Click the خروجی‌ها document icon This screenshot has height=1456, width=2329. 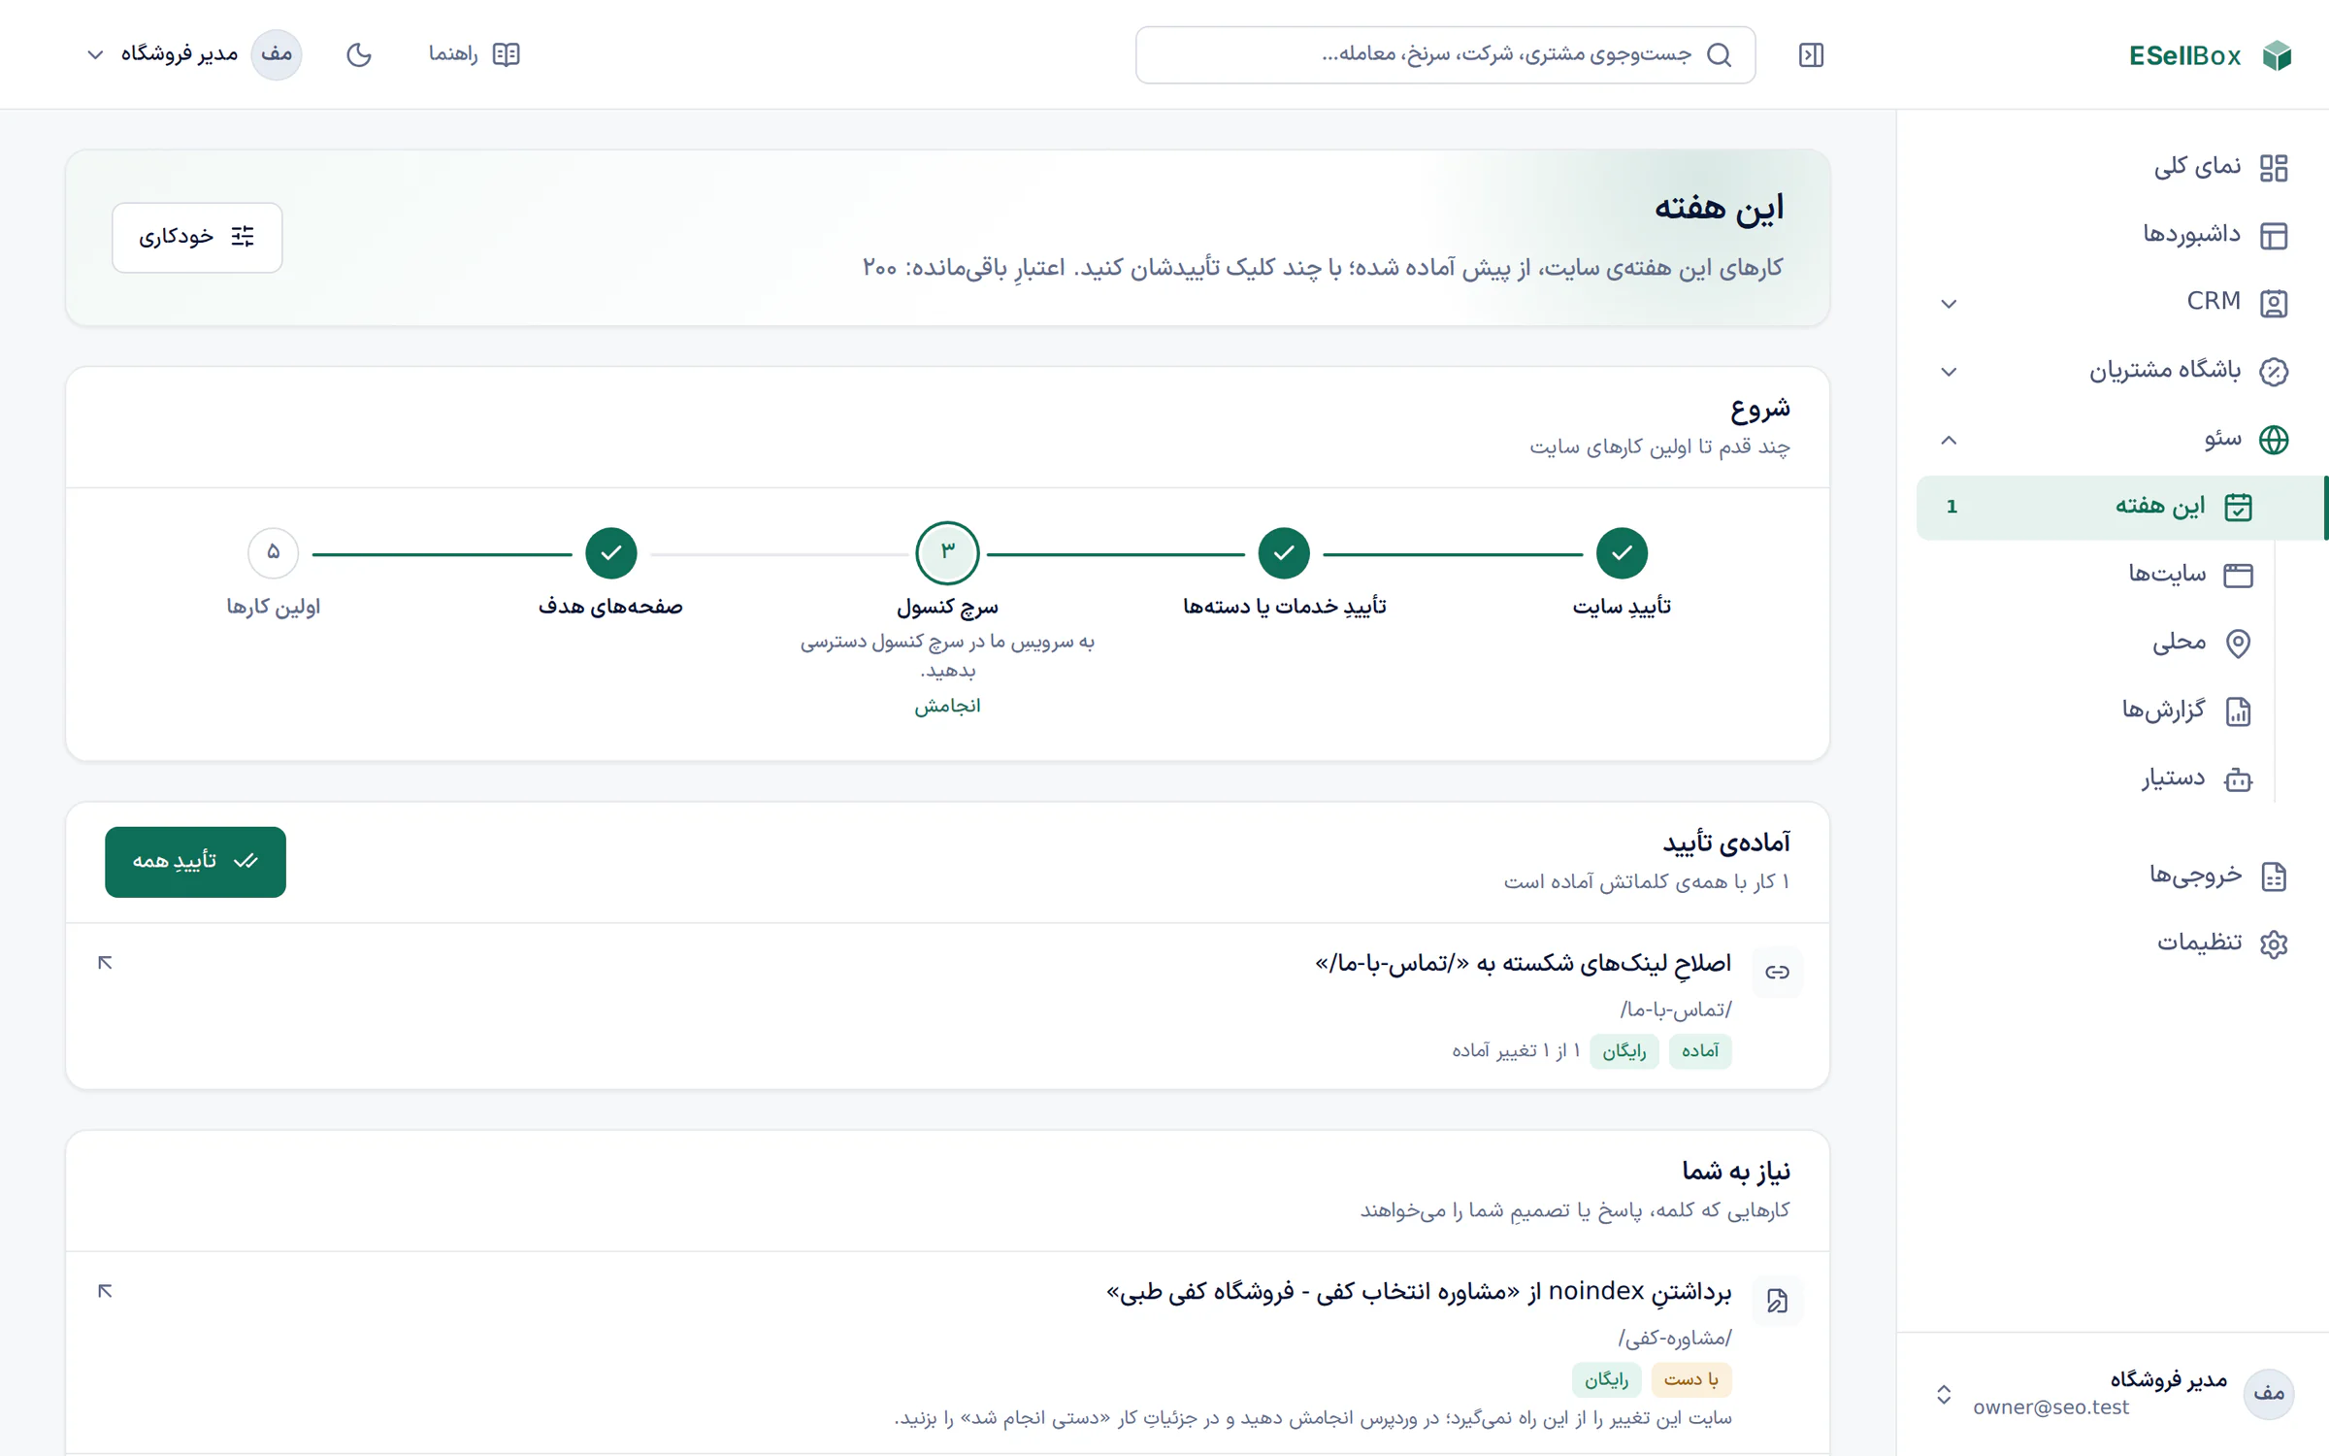(x=2274, y=876)
